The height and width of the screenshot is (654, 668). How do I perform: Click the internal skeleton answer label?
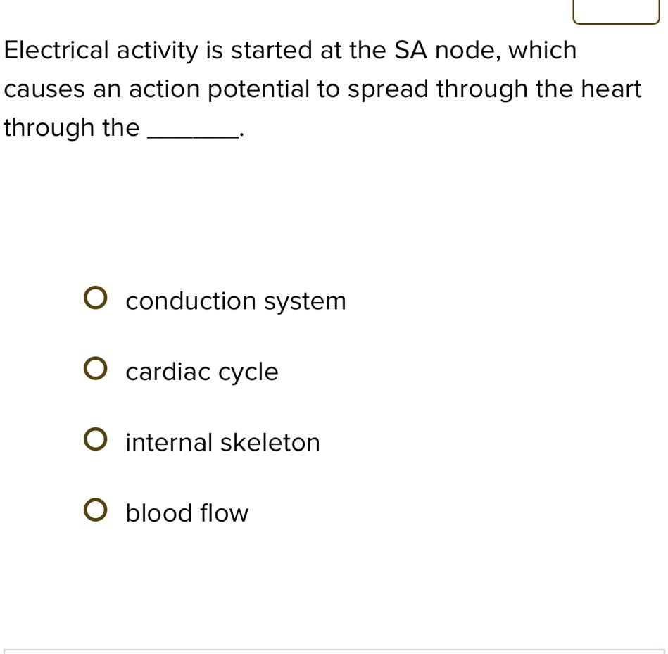pos(222,442)
